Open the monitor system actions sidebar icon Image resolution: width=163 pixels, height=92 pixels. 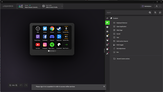[107, 27]
